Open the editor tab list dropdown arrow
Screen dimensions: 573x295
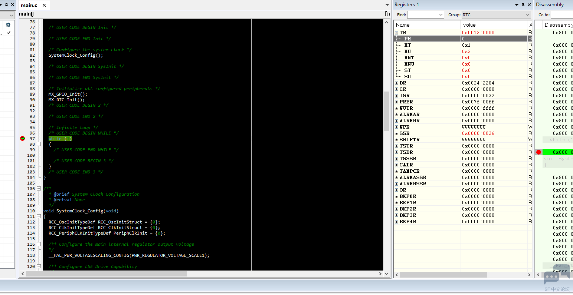point(387,5)
